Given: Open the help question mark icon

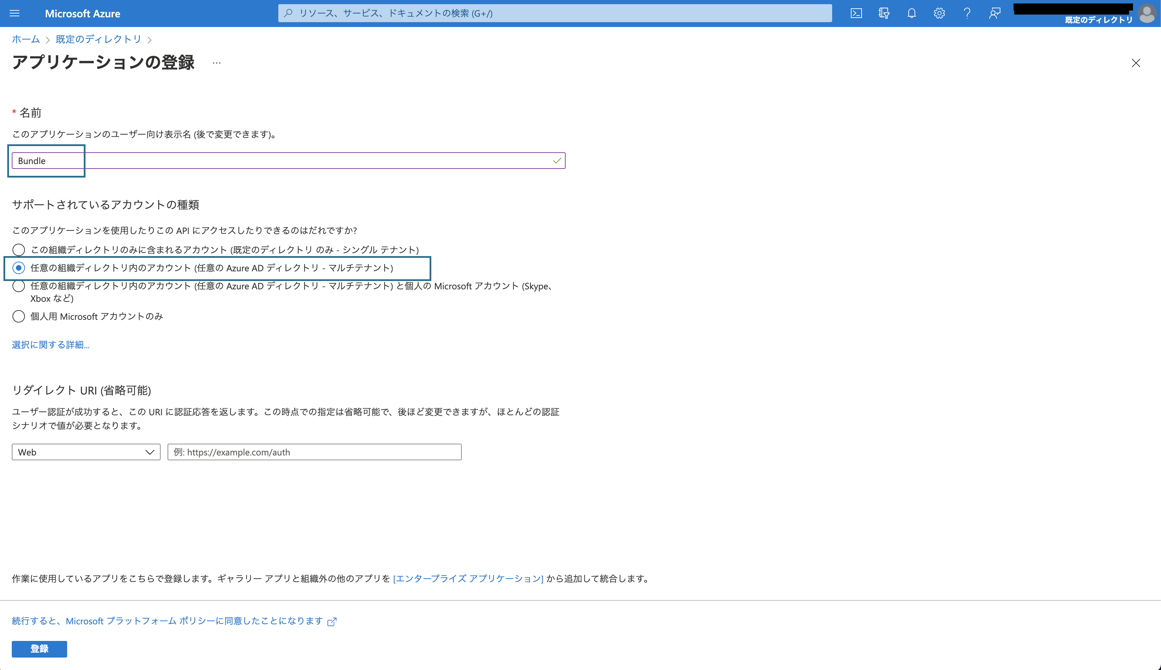Looking at the screenshot, I should click(x=967, y=13).
